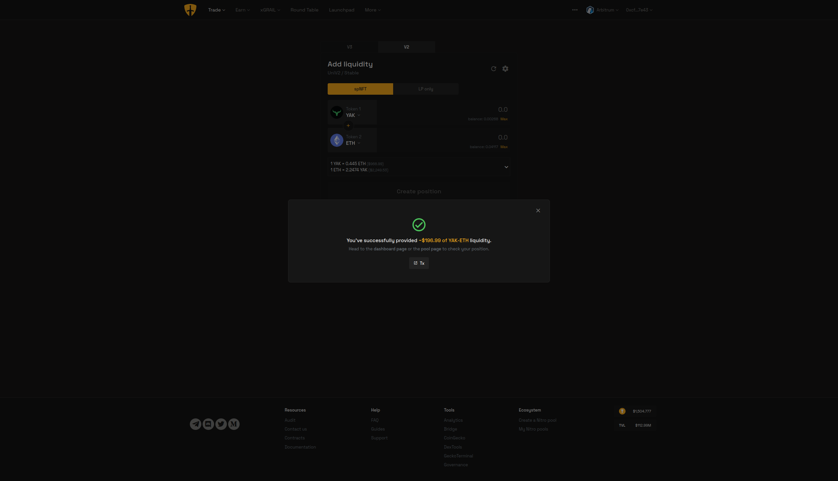
Task: Click the refresh/reload icon near settings
Action: 494,68
